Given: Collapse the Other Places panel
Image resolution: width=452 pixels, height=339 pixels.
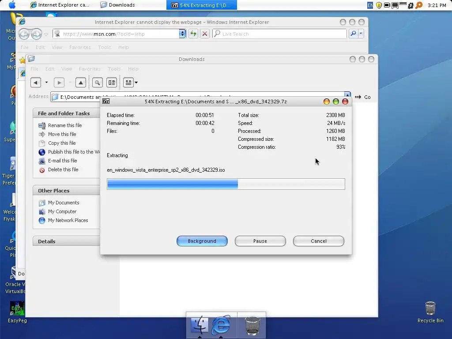Looking at the screenshot, I should (66, 191).
